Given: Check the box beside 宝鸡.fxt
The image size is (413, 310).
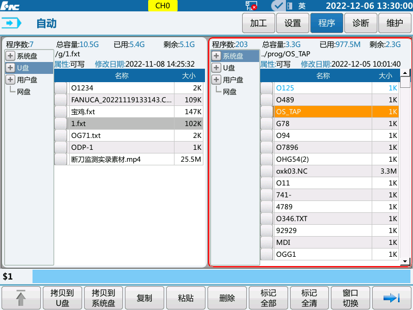Looking at the screenshot, I should tap(61, 112).
